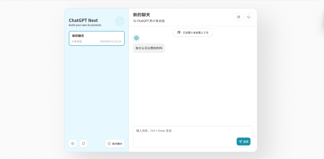This screenshot has width=324, height=159.
Task: Click the 新的聊天 title in chat header
Action: (x=141, y=15)
